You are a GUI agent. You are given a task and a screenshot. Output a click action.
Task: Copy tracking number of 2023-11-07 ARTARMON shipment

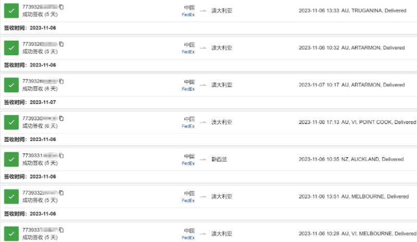click(x=62, y=81)
